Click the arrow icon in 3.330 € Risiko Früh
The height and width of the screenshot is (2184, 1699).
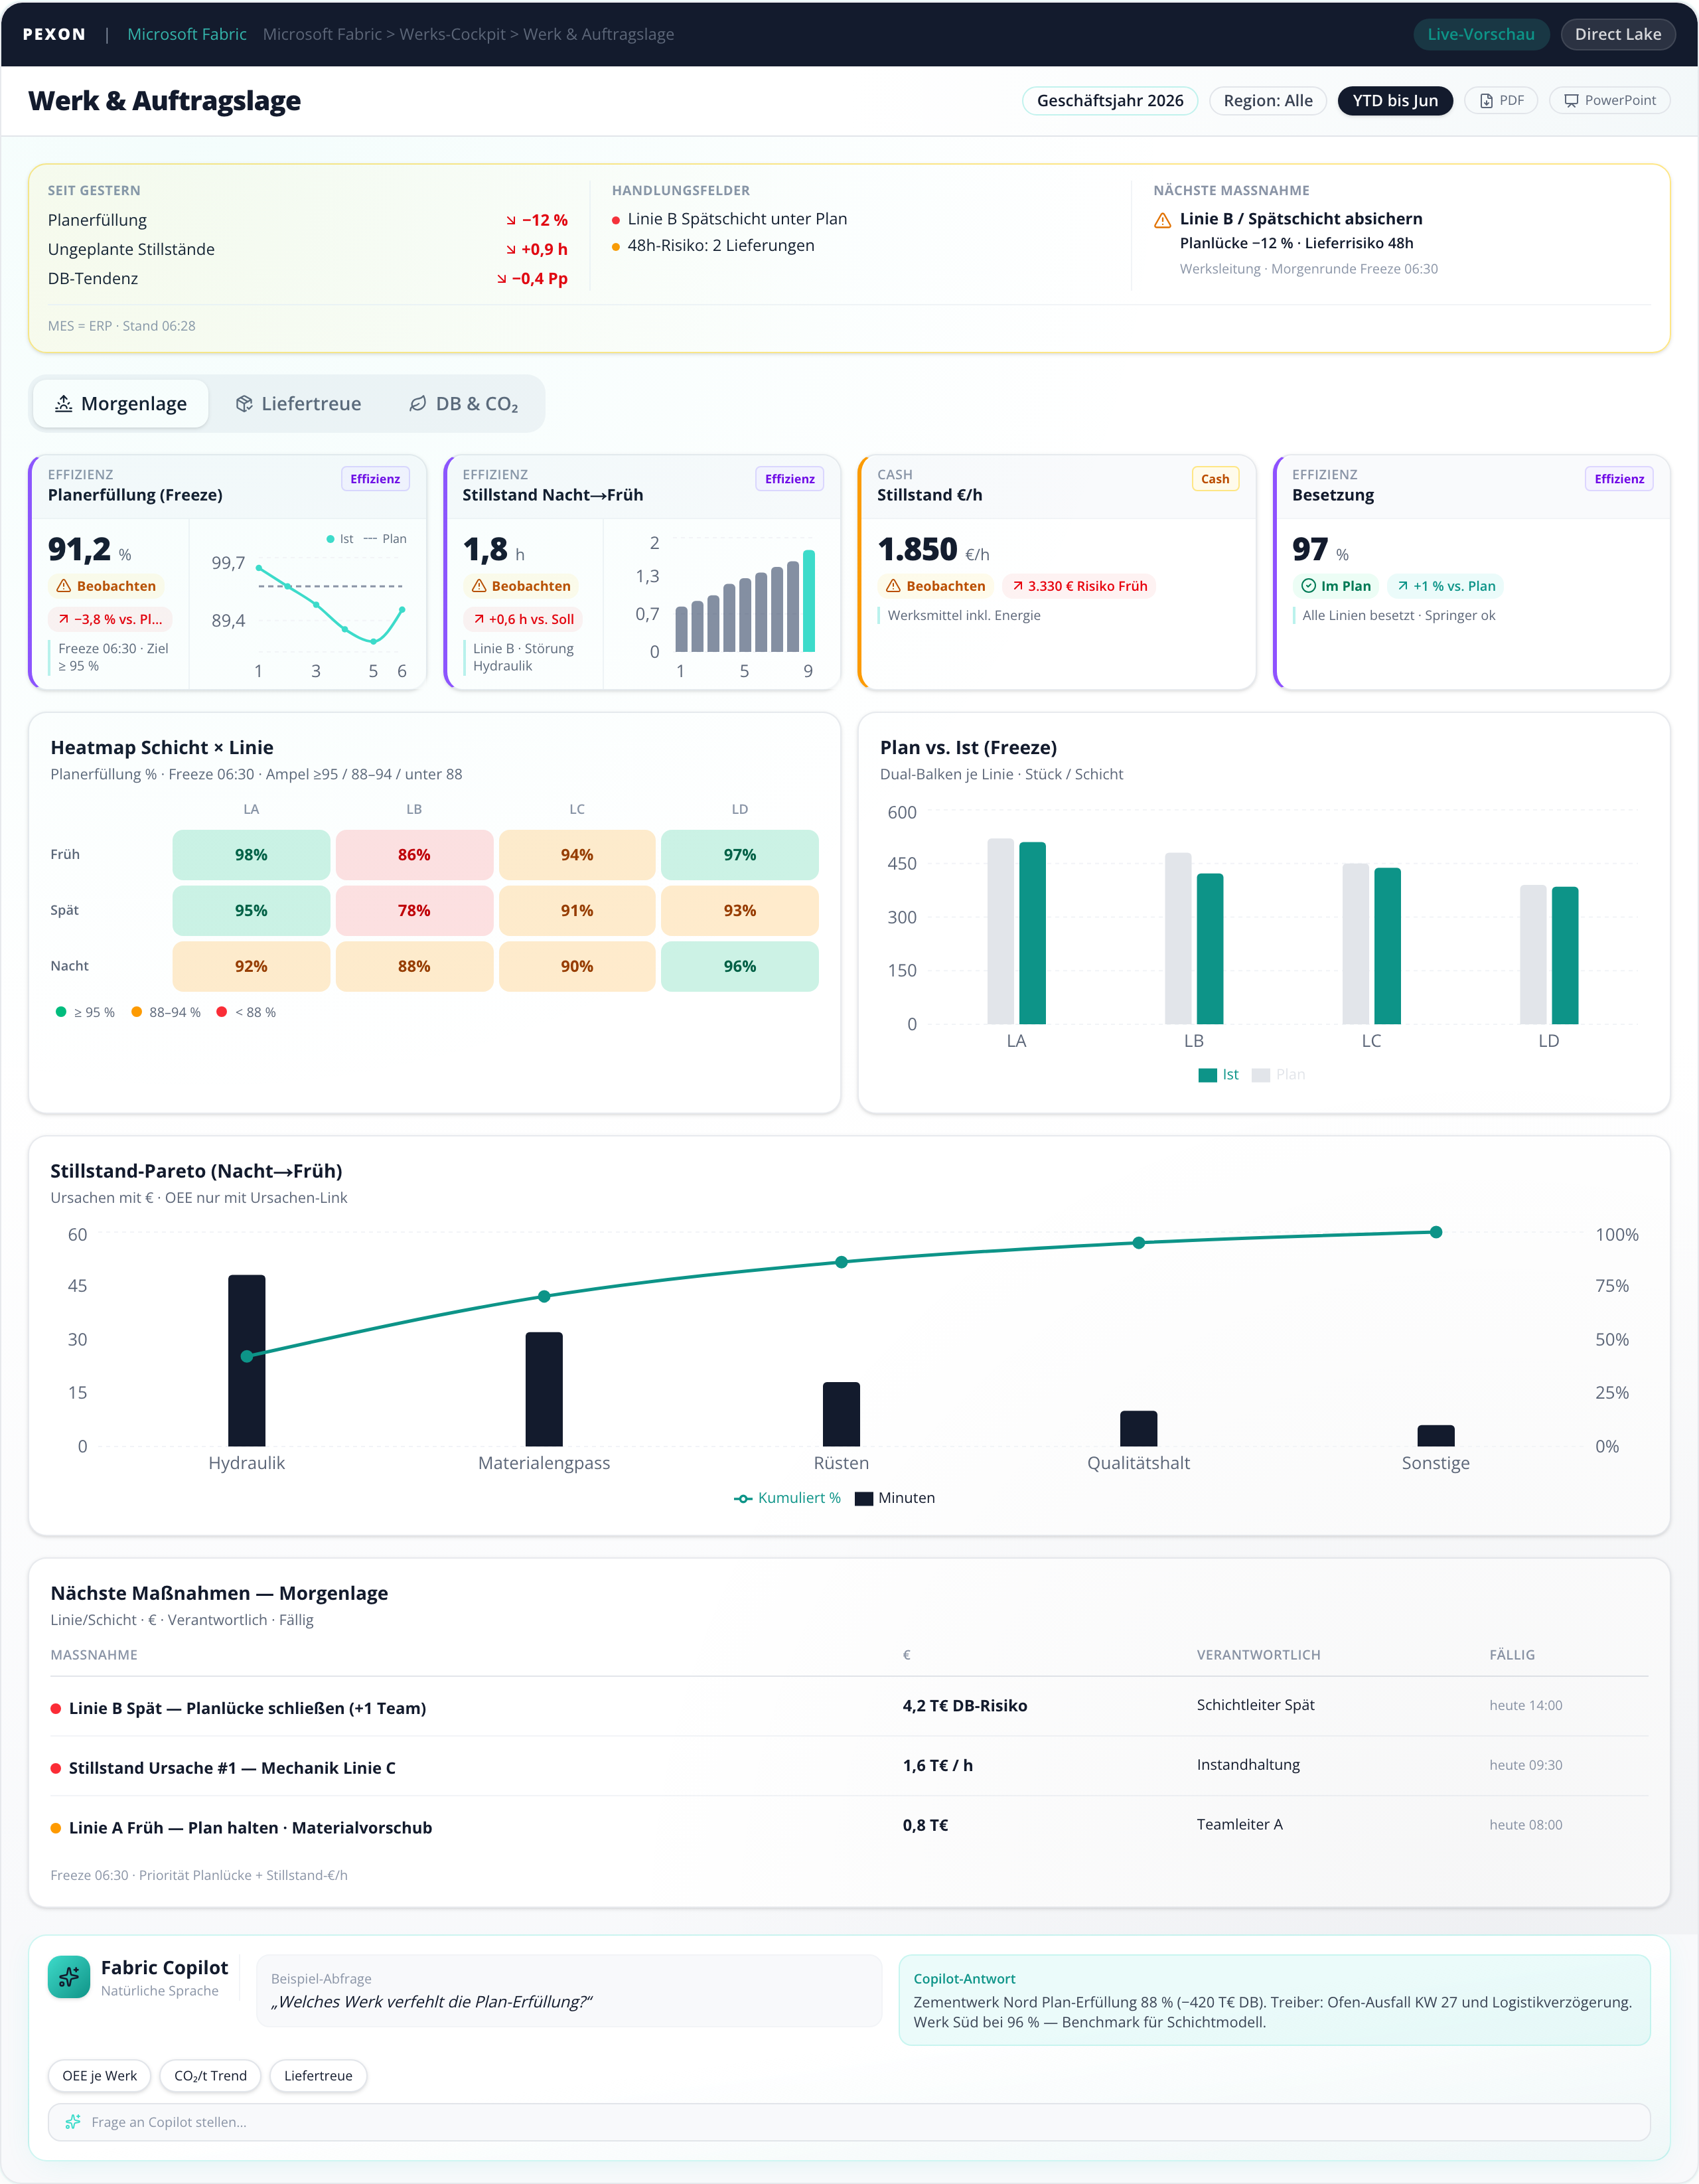coord(1018,586)
